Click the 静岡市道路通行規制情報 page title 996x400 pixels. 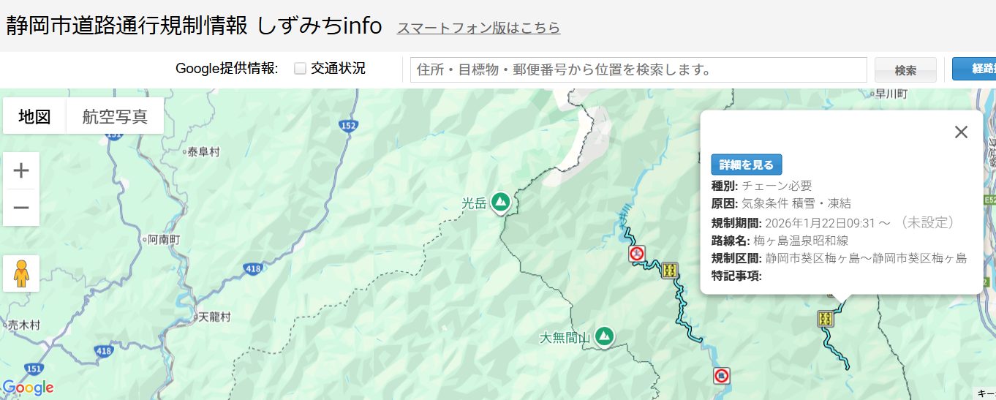coord(128,26)
